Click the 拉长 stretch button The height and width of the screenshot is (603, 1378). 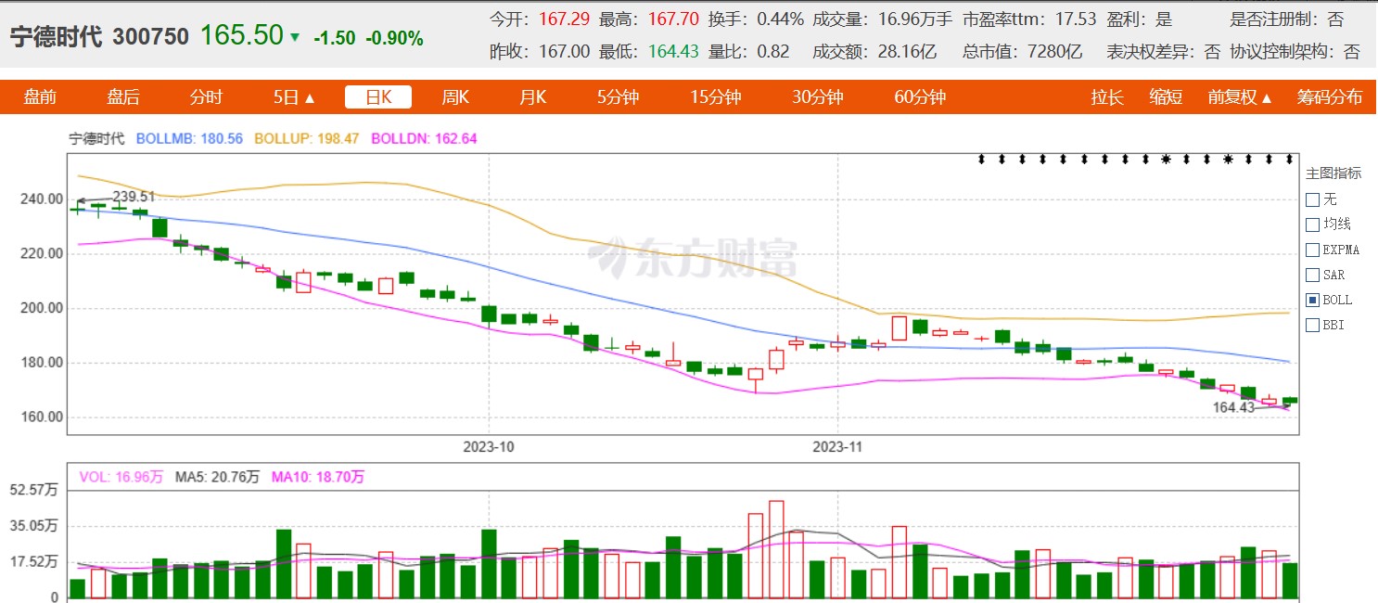coord(1107,97)
